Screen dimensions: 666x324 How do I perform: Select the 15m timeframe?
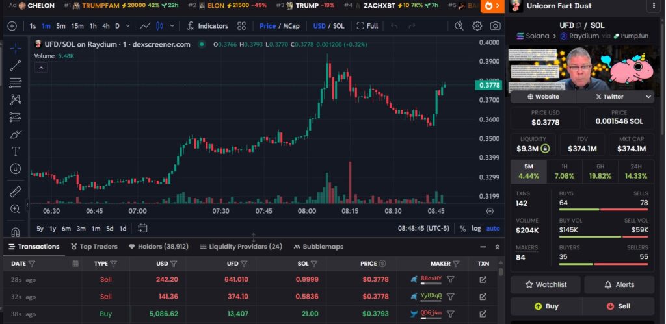(77, 26)
